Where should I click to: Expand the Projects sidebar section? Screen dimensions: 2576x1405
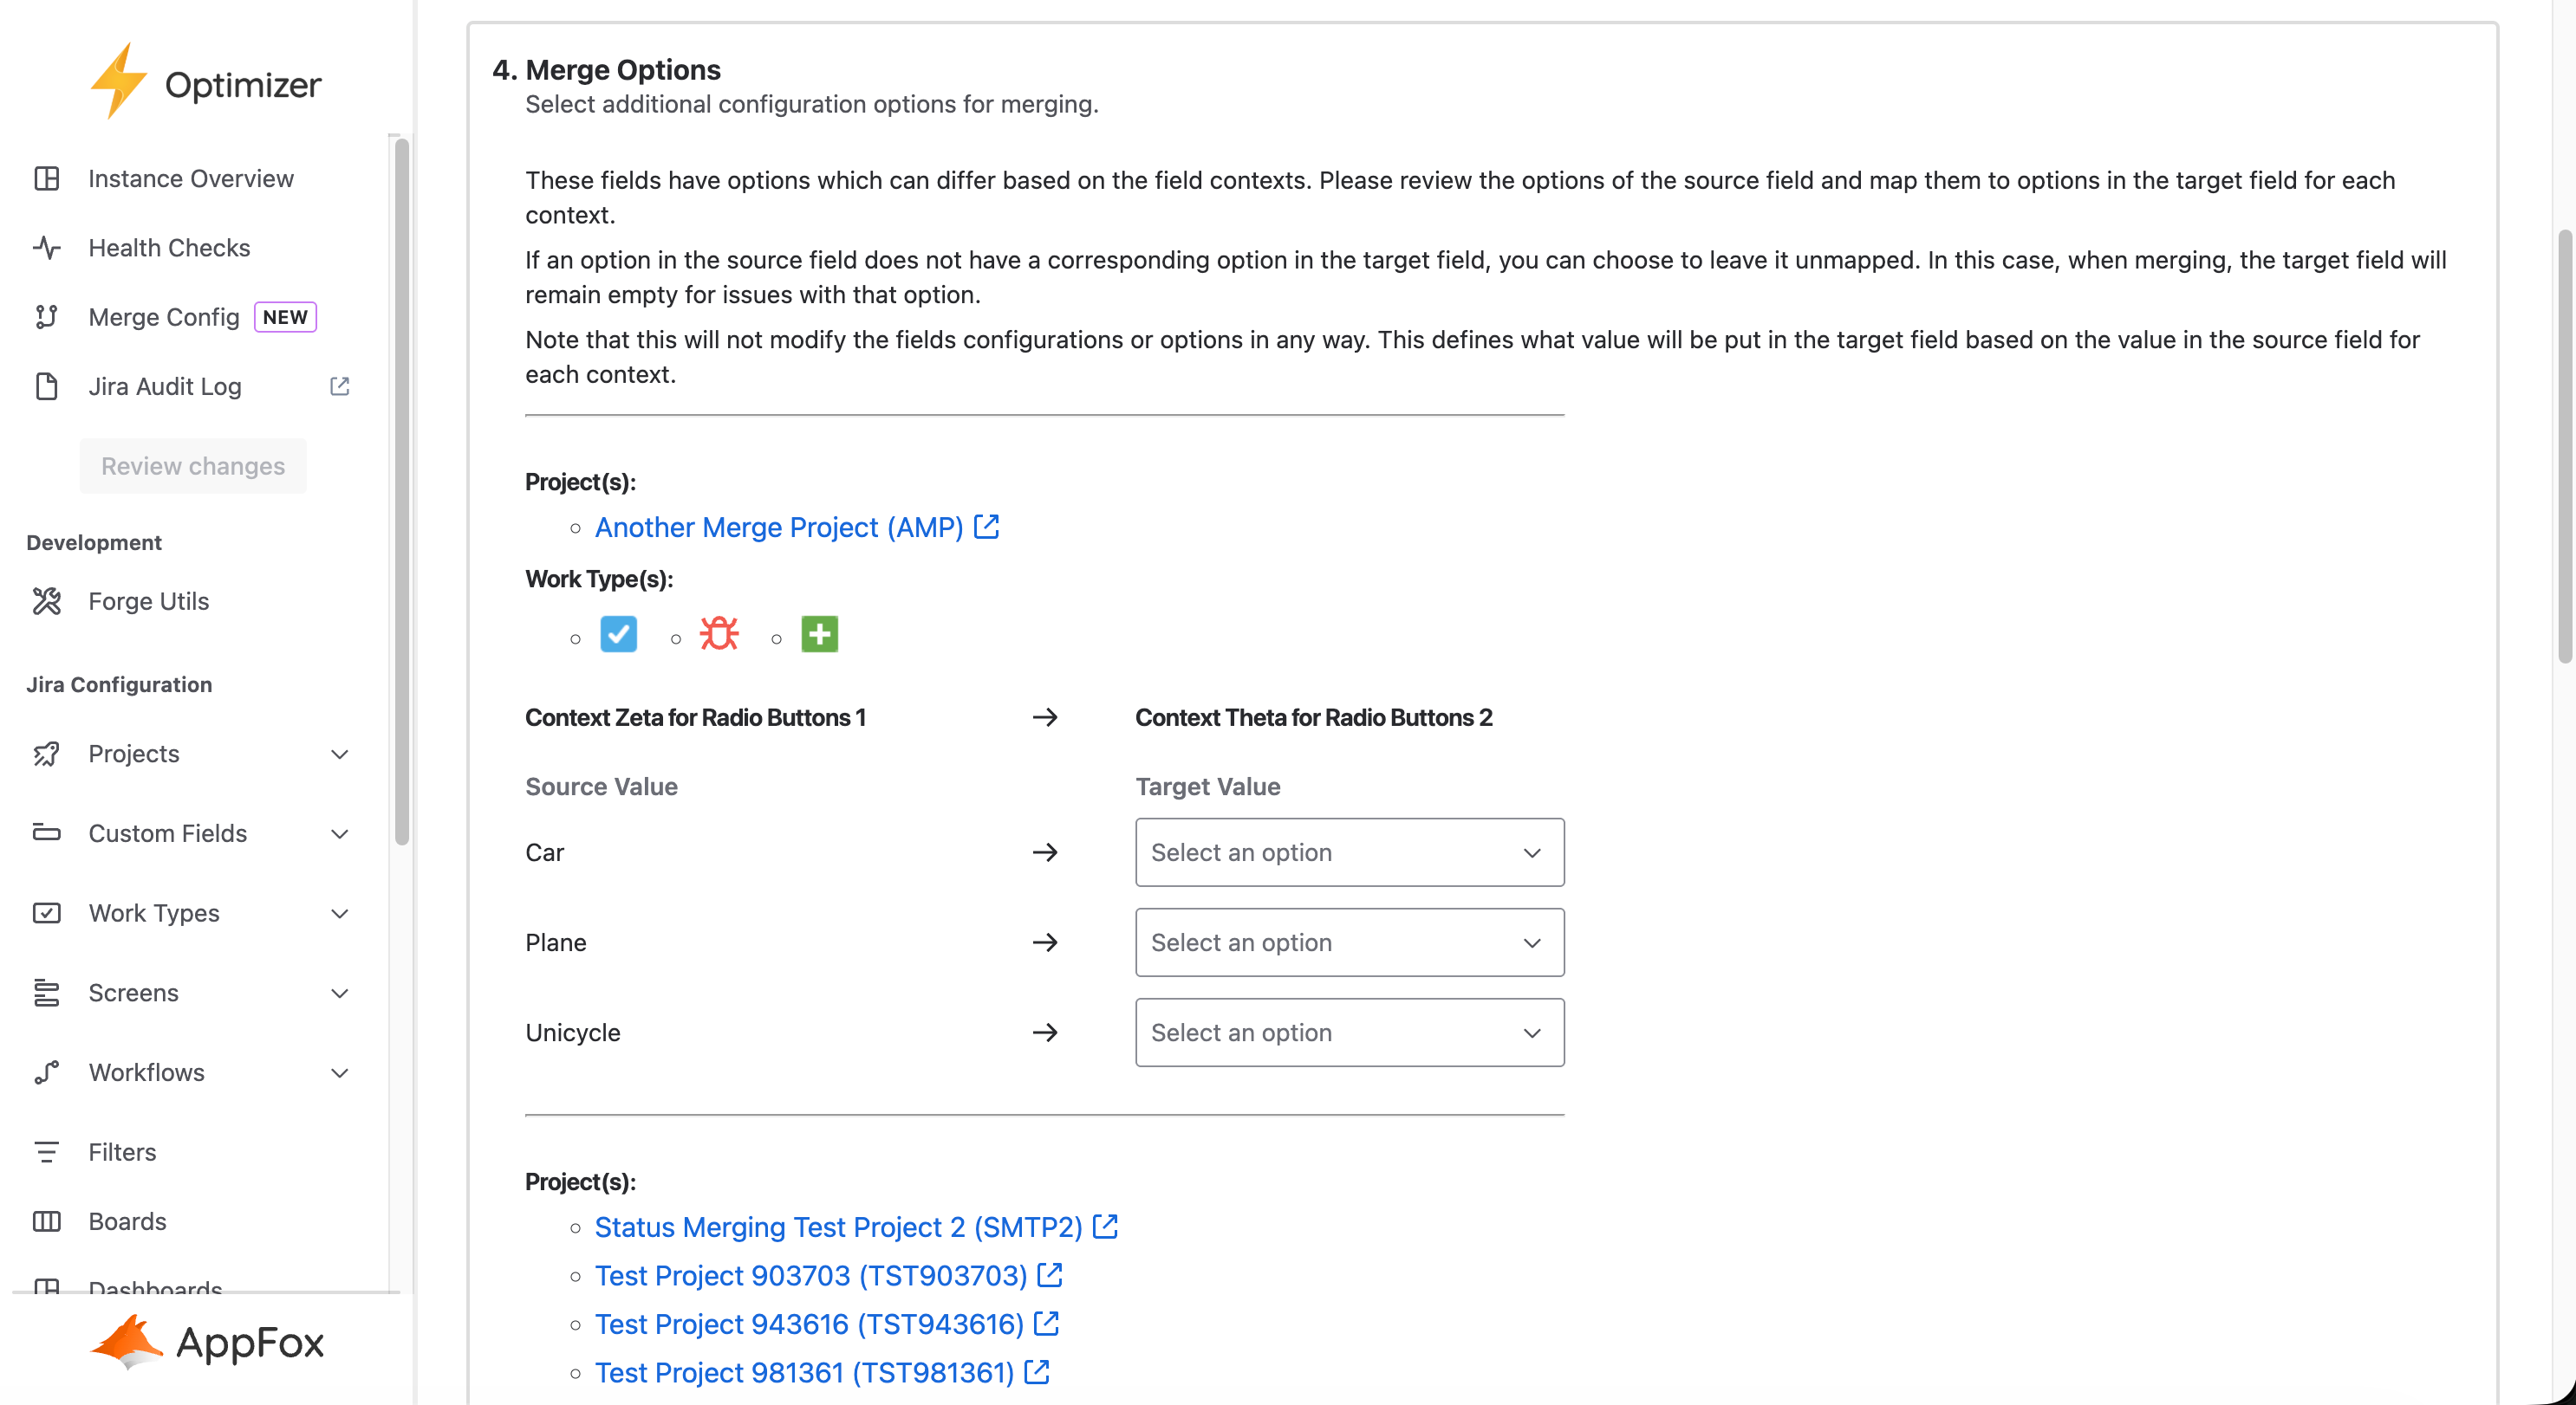[x=340, y=754]
